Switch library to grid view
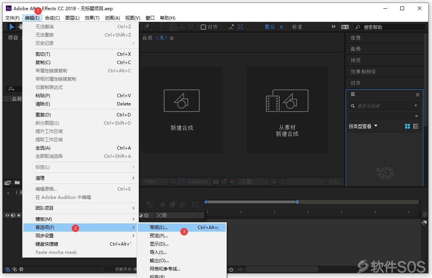 (407, 126)
